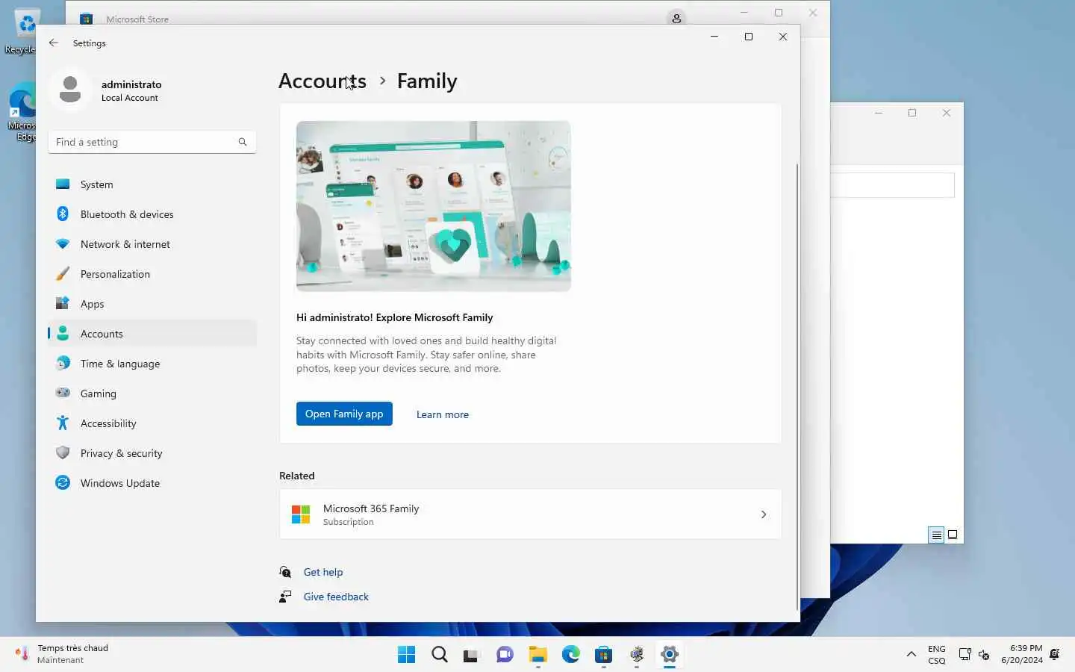
Task: Click the Settings gear taskbar icon
Action: click(x=670, y=655)
